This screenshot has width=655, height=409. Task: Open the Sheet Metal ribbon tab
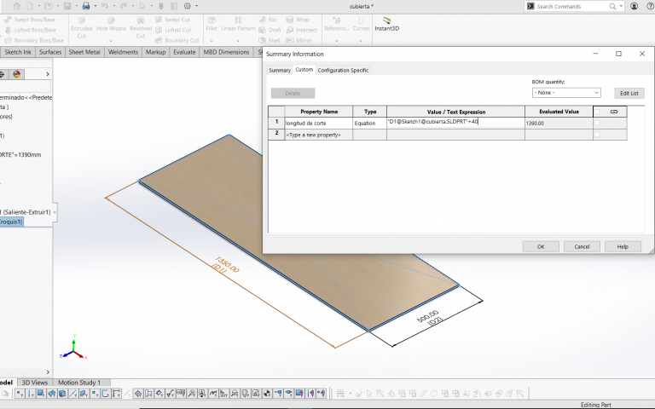pyautogui.click(x=84, y=52)
